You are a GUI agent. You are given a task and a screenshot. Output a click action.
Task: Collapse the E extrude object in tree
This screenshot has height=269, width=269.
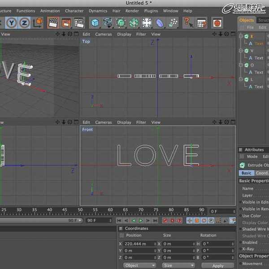click(x=241, y=36)
